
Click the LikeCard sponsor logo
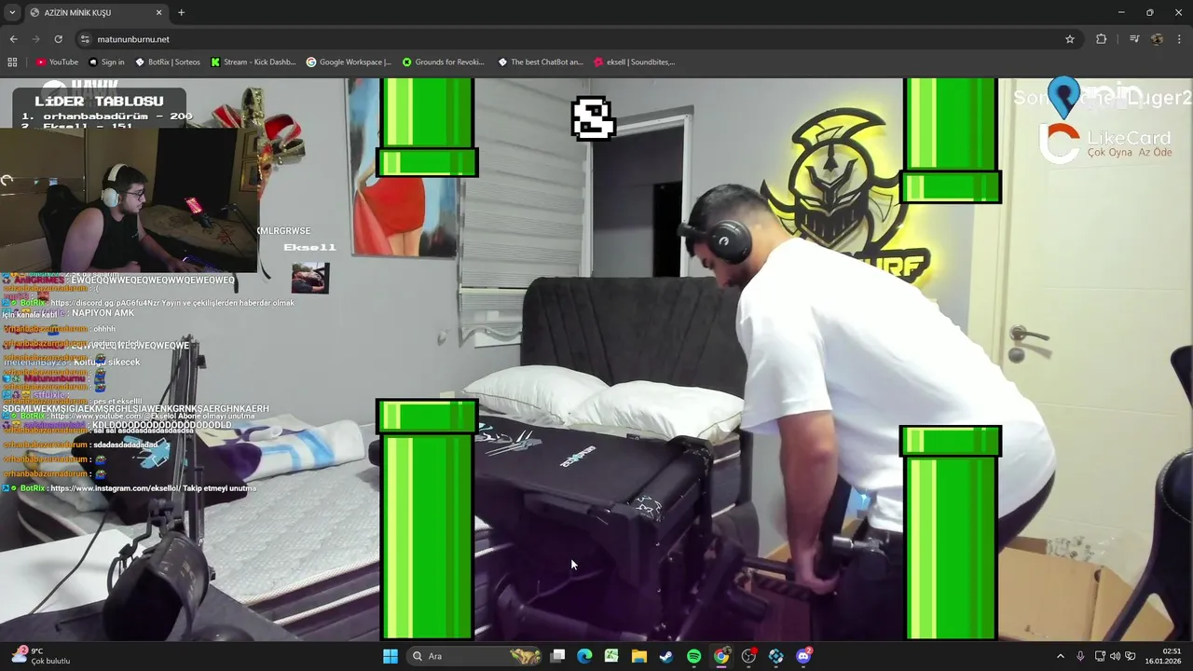1105,144
